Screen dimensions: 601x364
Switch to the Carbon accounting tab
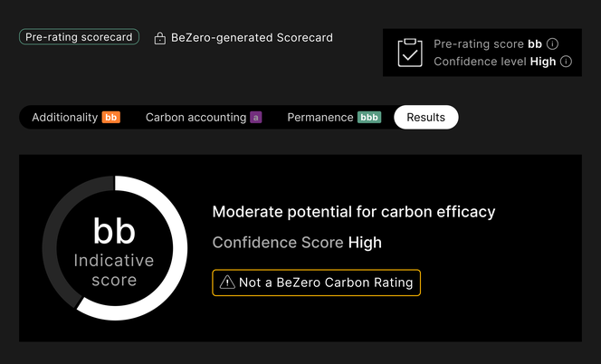[204, 117]
